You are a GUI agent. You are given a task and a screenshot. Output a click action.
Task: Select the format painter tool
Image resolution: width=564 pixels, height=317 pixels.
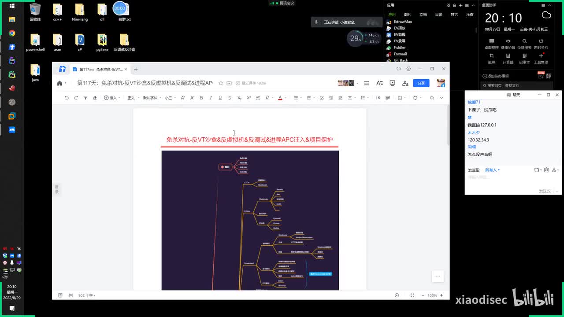[85, 98]
